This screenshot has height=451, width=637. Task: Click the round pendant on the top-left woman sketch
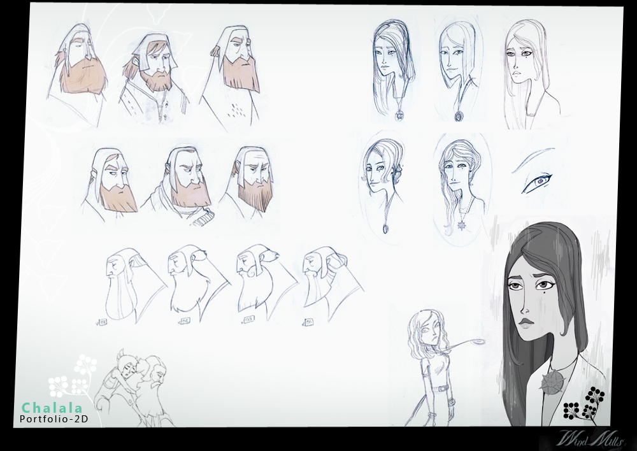tap(399, 115)
